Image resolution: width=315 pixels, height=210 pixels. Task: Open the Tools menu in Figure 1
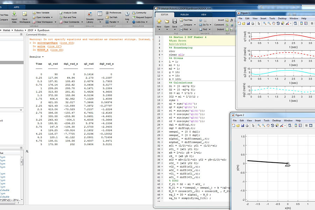(x=272, y=19)
